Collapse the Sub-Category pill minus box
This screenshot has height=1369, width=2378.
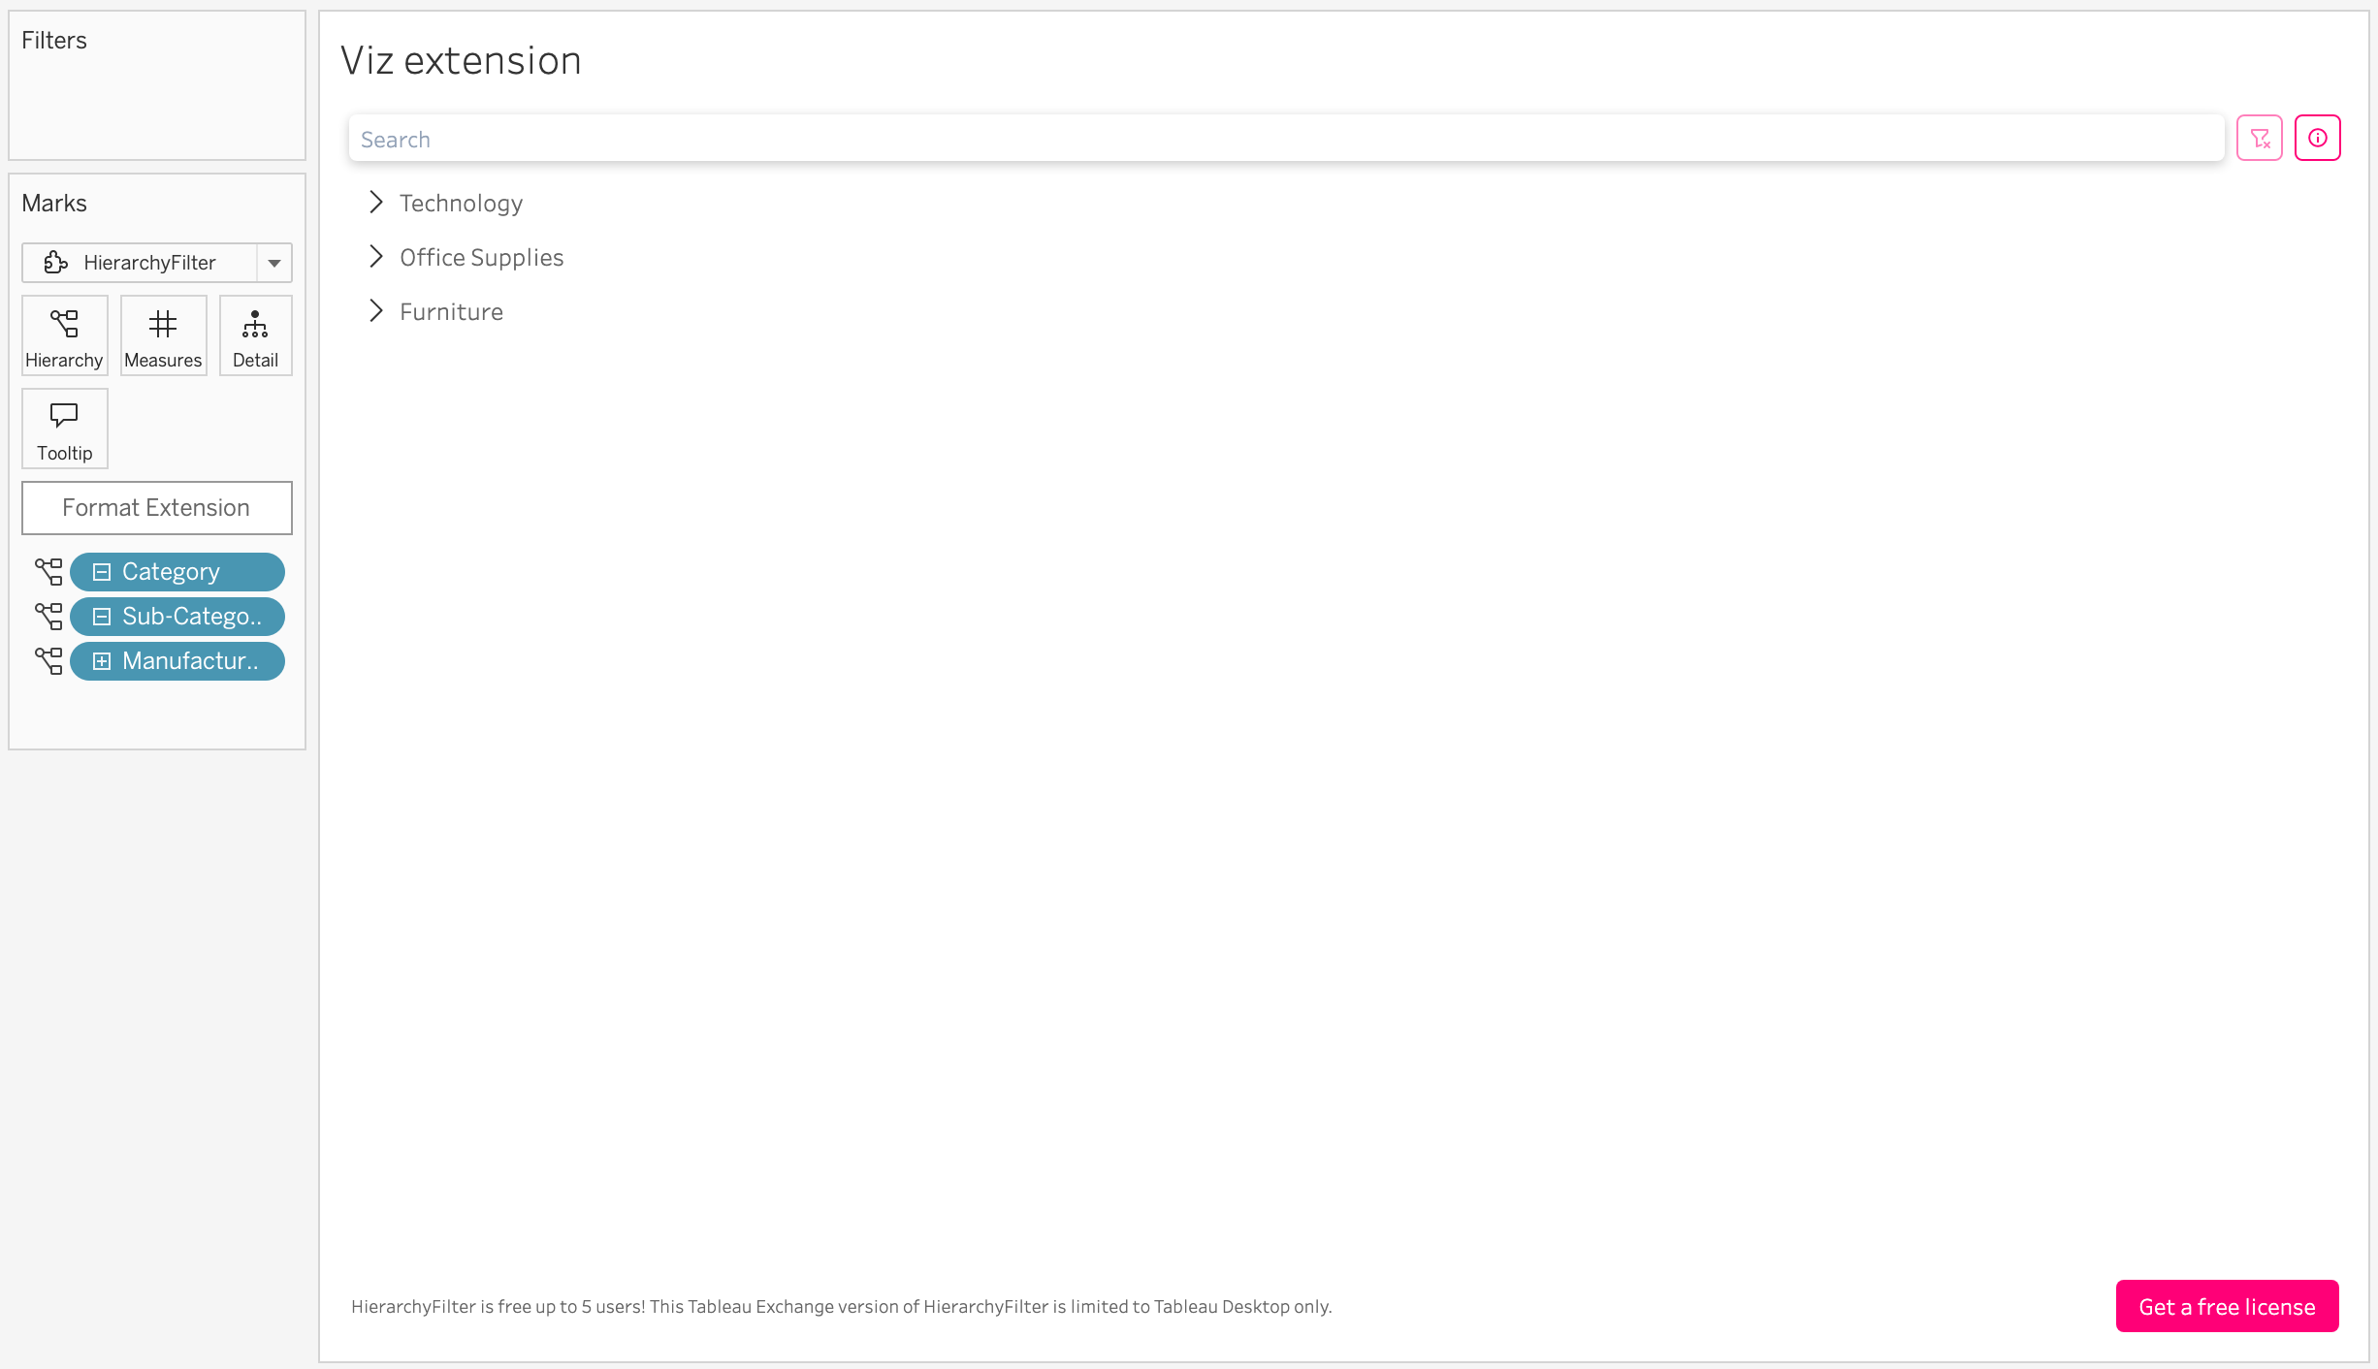pos(102,617)
